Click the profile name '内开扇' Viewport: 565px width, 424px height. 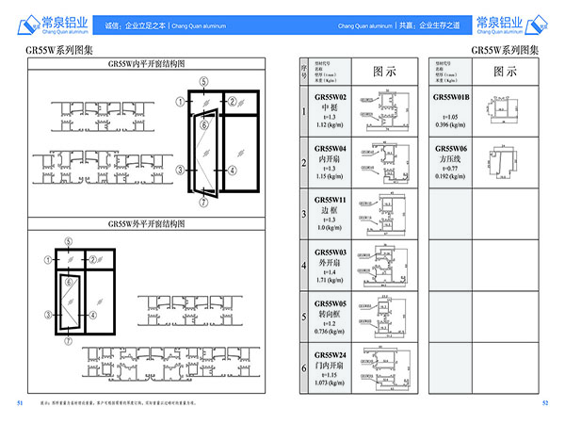pos(330,159)
